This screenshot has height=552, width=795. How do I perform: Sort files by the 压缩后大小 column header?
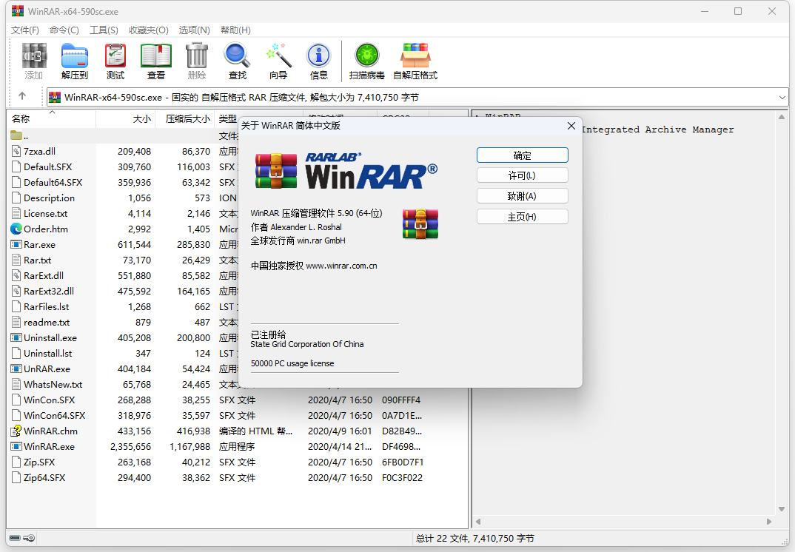click(x=185, y=118)
